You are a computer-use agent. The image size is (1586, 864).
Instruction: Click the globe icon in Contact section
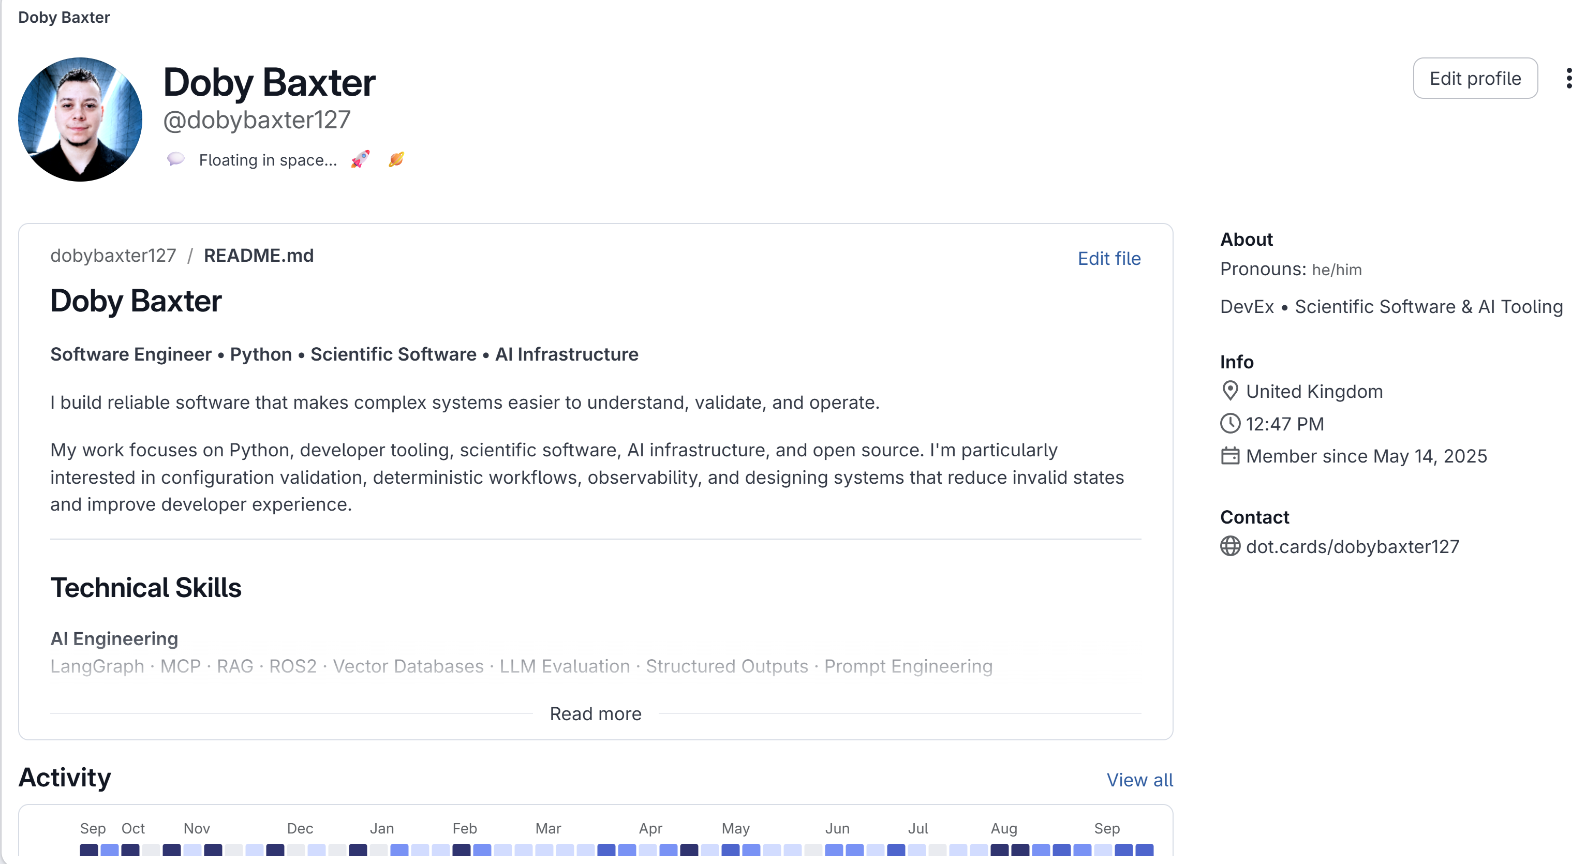point(1229,546)
